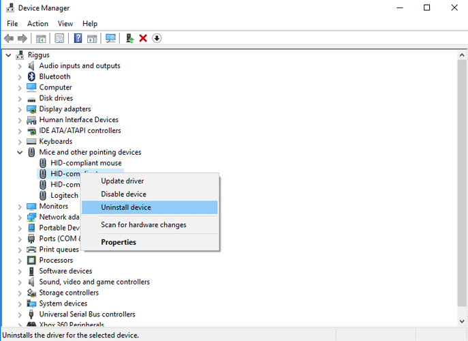
Task: Click the circled down-arrow toolbar icon
Action: pos(157,38)
